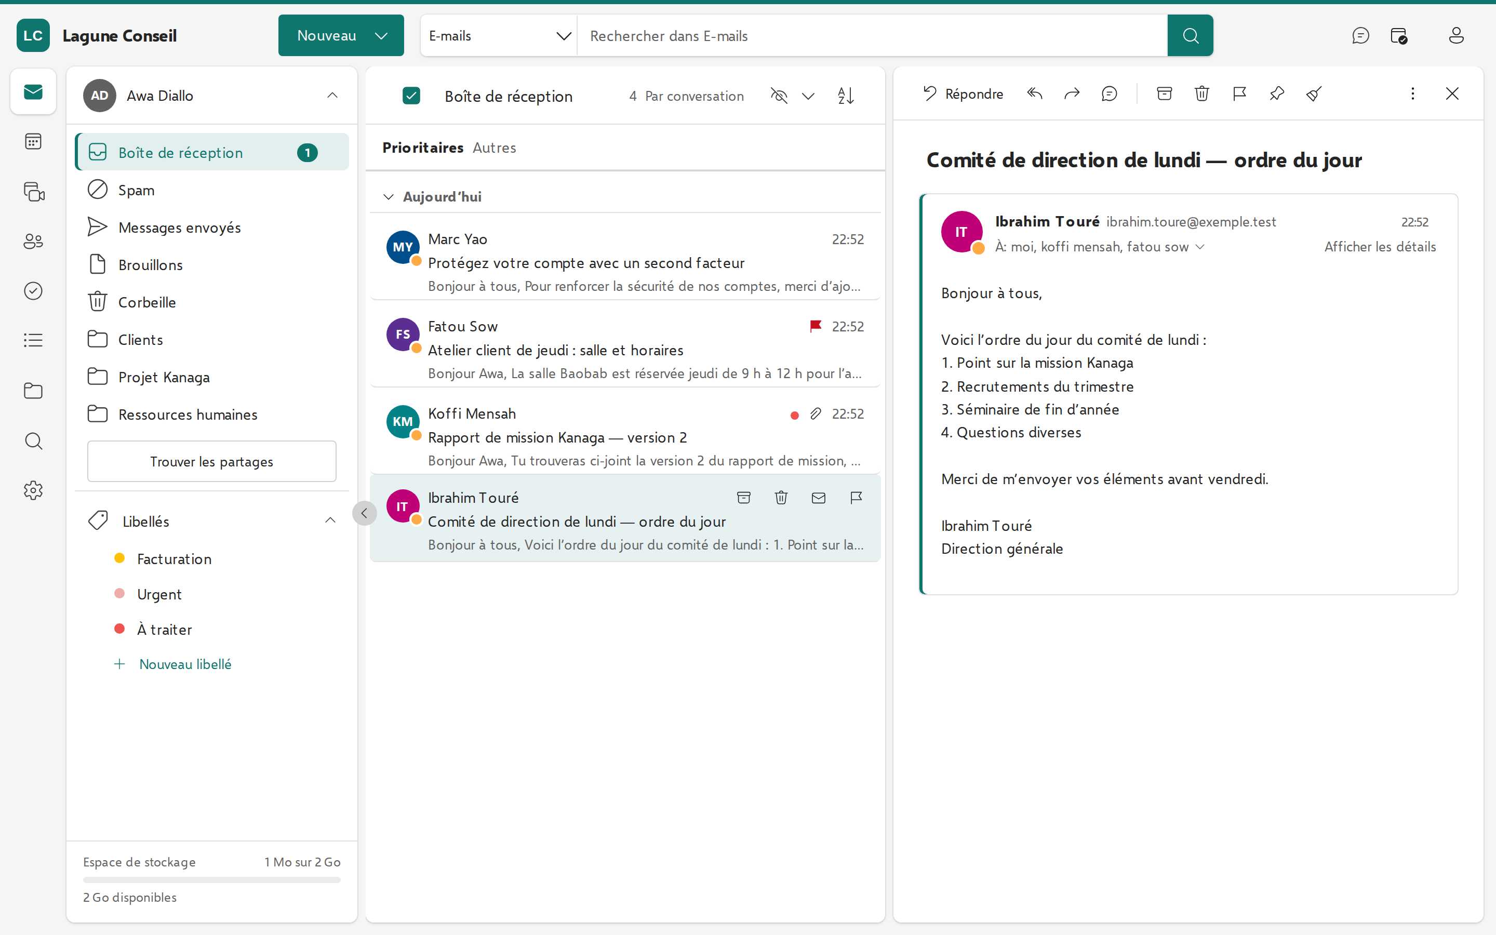Image resolution: width=1496 pixels, height=935 pixels.
Task: Forward the open message
Action: tap(1072, 94)
